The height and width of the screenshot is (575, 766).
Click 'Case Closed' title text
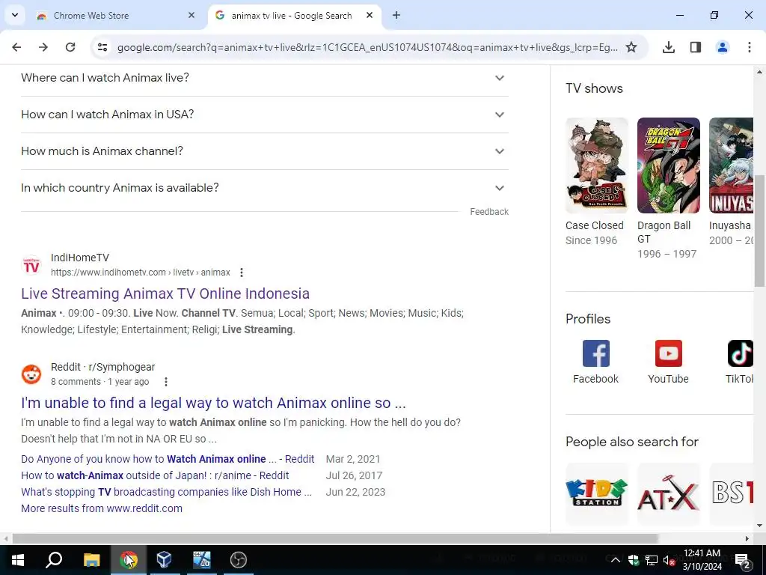point(595,225)
